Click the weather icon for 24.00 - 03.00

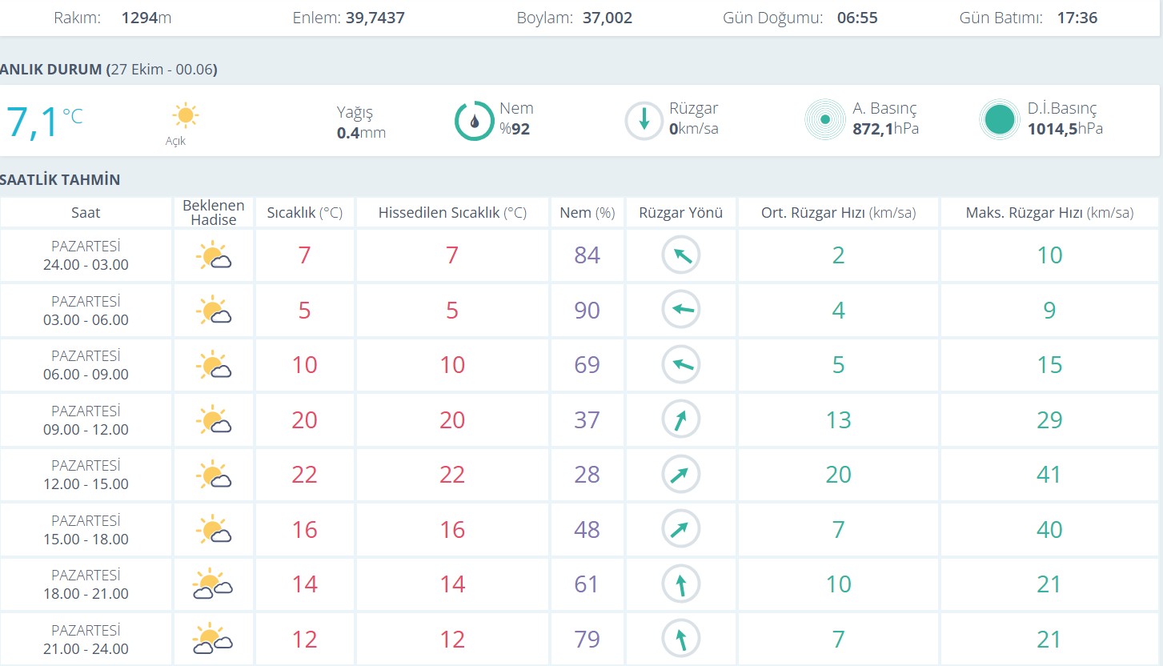pyautogui.click(x=213, y=256)
